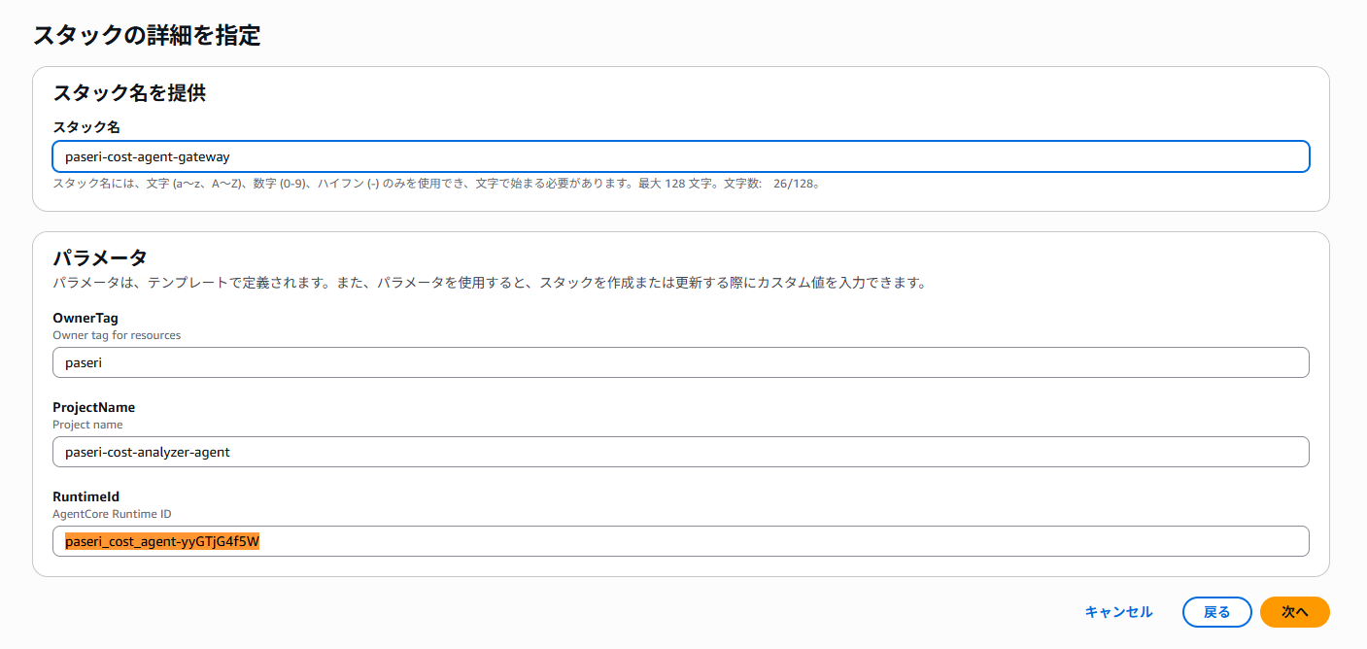Click the "AgentCore Runtime ID" description text

click(x=112, y=514)
